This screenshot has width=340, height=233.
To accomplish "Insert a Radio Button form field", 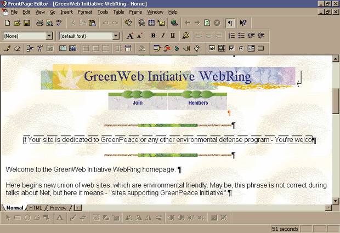I will point(241,48).
